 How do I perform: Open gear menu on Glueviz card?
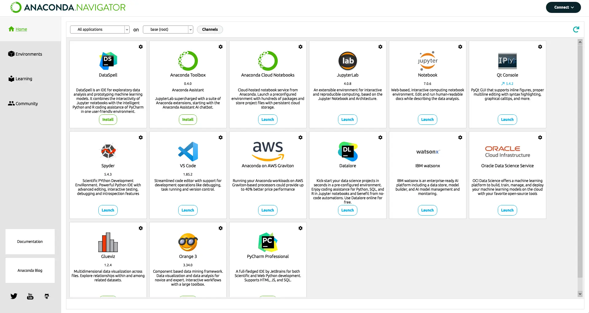click(x=141, y=228)
